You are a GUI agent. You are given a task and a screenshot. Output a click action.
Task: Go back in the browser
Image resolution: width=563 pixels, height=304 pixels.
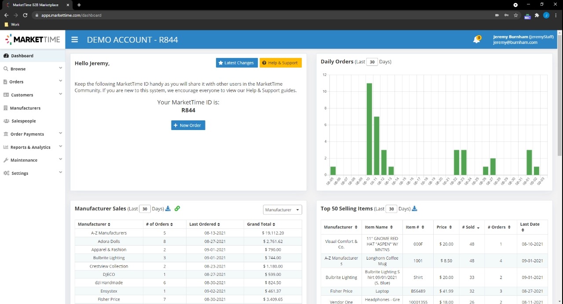(x=6, y=15)
